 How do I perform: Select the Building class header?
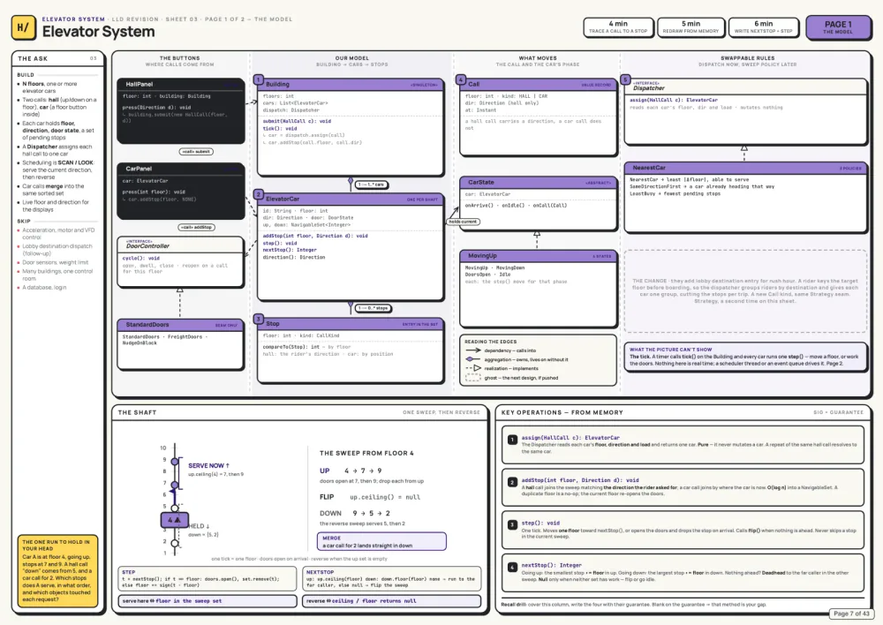pyautogui.click(x=351, y=84)
